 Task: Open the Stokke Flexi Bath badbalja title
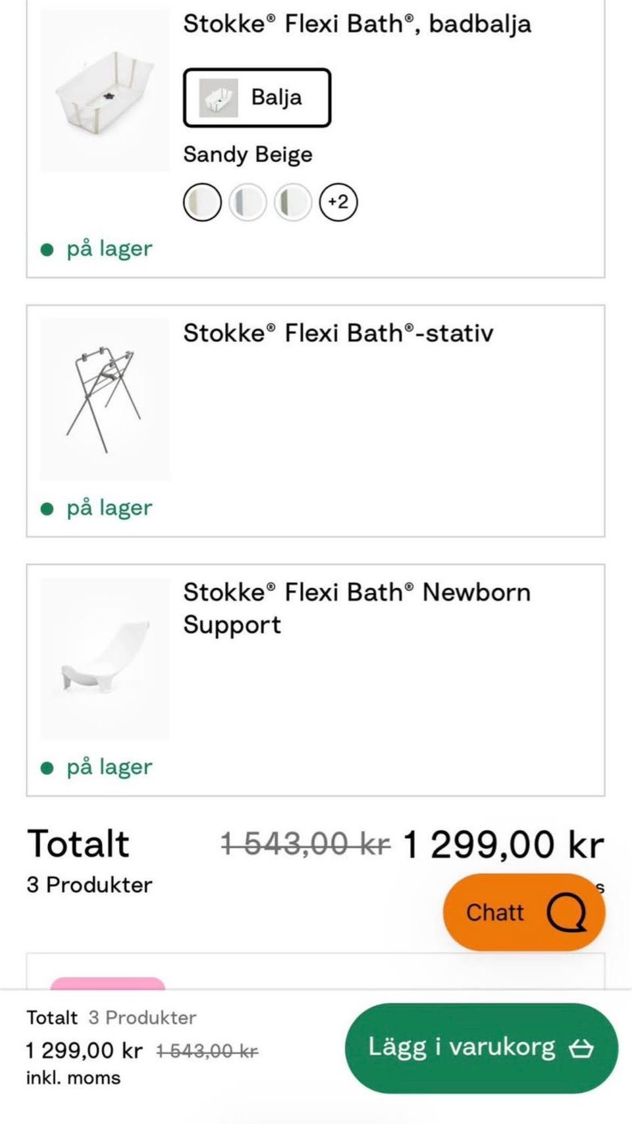pyautogui.click(x=357, y=24)
